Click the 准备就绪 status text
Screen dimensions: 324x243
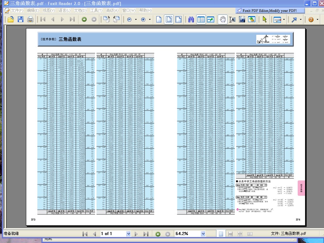pyautogui.click(x=11, y=234)
